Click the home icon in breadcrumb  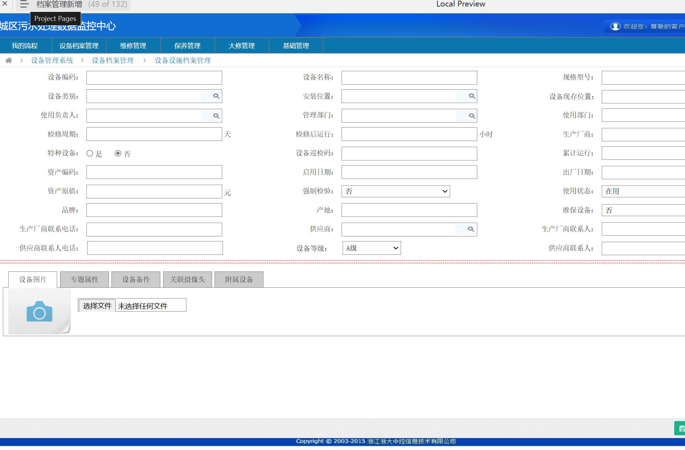click(x=9, y=60)
